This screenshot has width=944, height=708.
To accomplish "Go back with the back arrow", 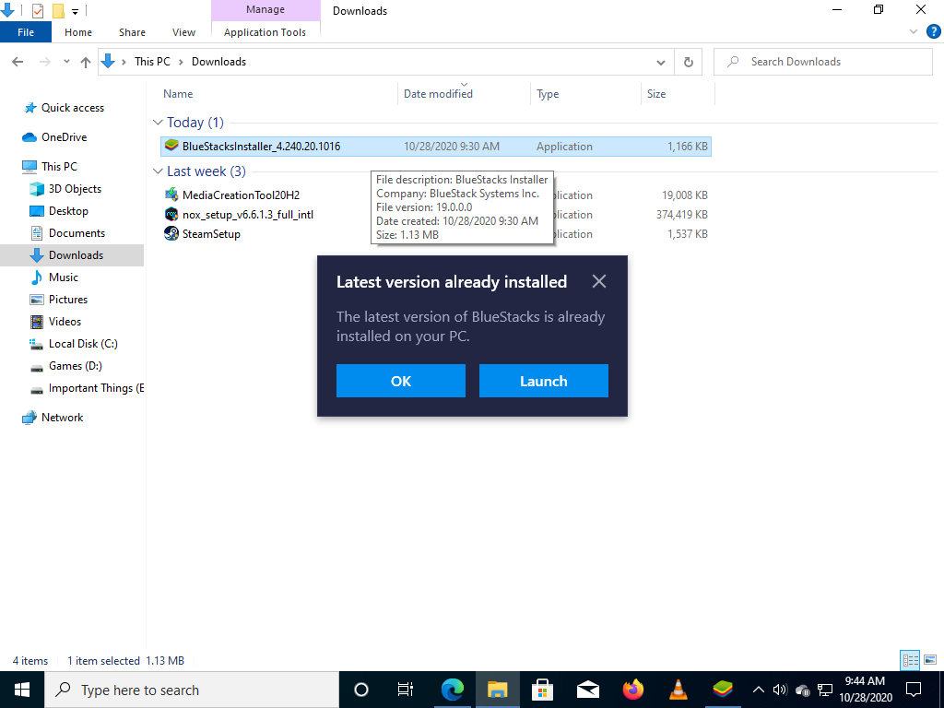I will click(18, 62).
